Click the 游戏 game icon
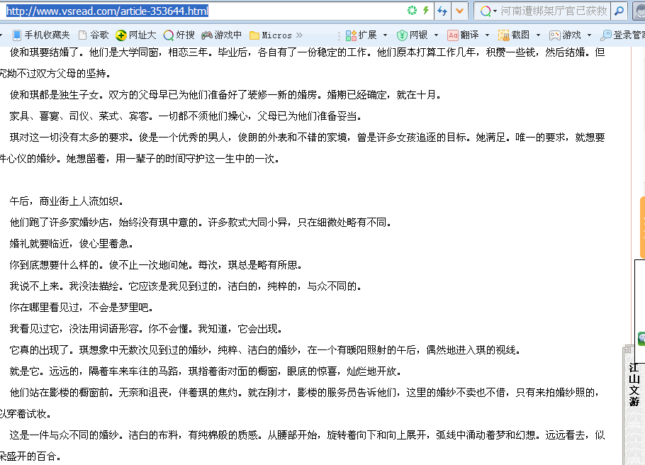The image size is (645, 465). (555, 36)
